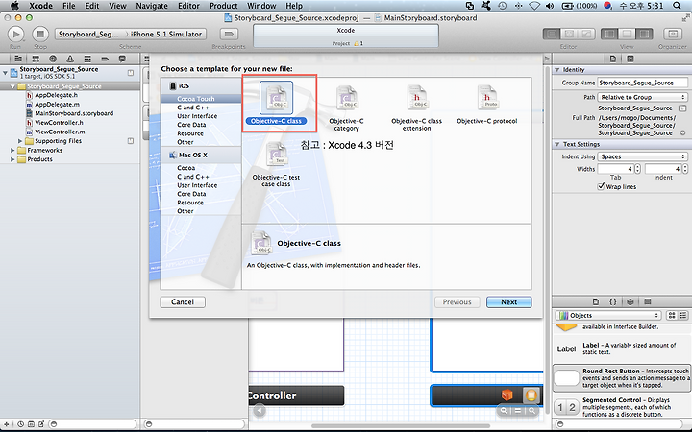This screenshot has height=432, width=692.
Task: Select the Assistant editor button
Action: [x=569, y=34]
